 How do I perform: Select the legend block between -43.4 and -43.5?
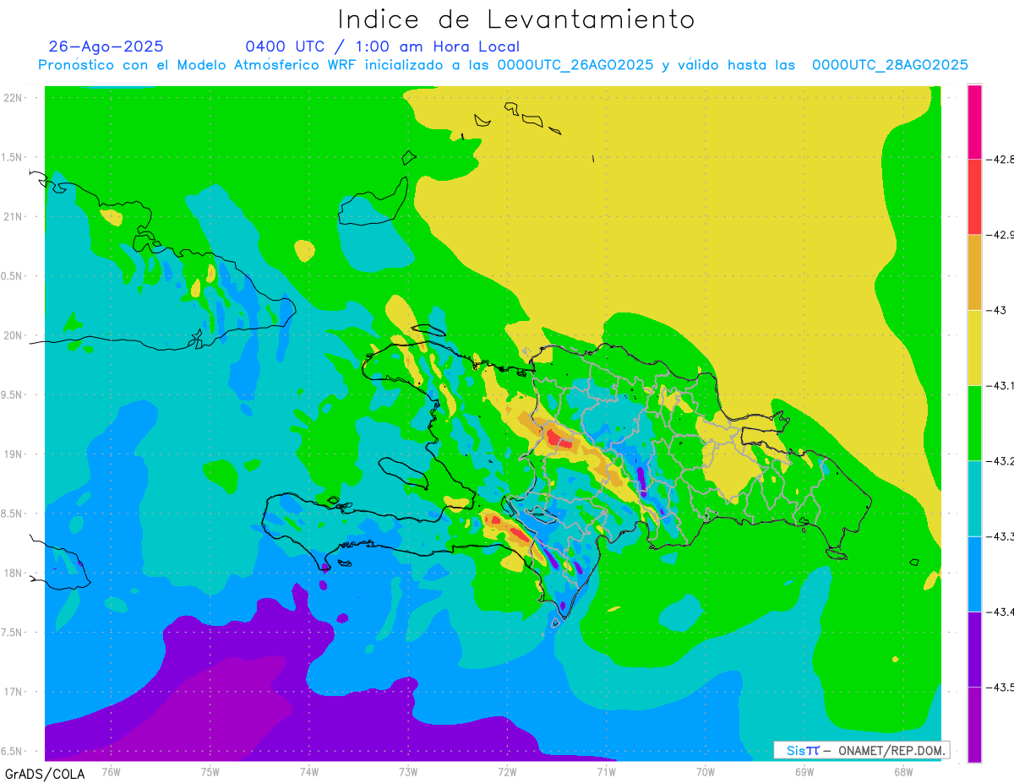coord(974,649)
